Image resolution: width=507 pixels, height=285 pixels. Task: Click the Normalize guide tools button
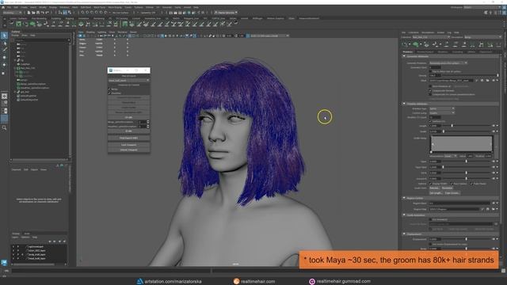point(447,188)
